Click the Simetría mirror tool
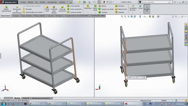Viewport: 188px width, 106px height. [120, 12]
